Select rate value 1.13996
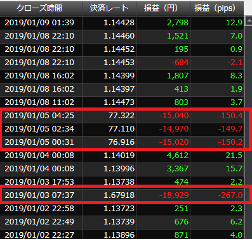This screenshot has height=239, width=252. (x=119, y=168)
